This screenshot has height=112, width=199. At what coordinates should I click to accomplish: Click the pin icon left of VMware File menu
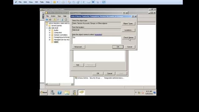pos(16,2)
